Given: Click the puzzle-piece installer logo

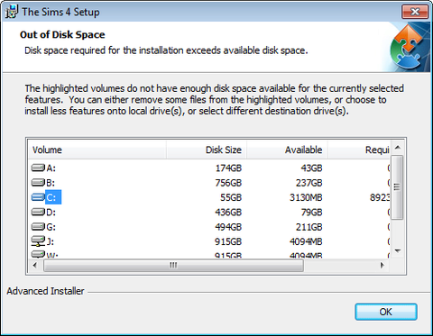Looking at the screenshot, I should point(410,47).
